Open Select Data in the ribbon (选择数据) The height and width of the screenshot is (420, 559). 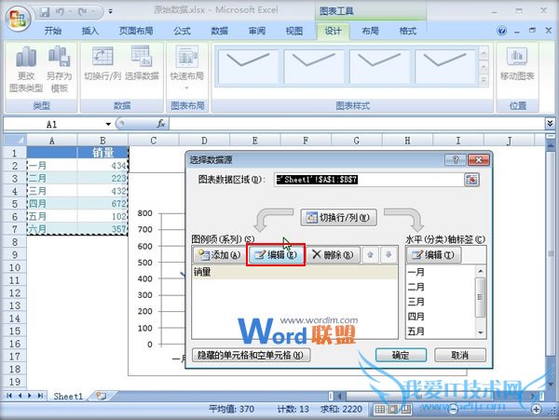tap(142, 63)
